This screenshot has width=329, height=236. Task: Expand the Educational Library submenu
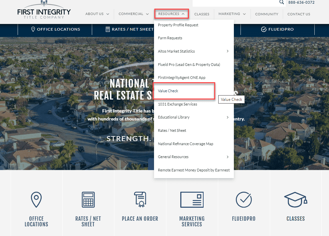point(228,117)
